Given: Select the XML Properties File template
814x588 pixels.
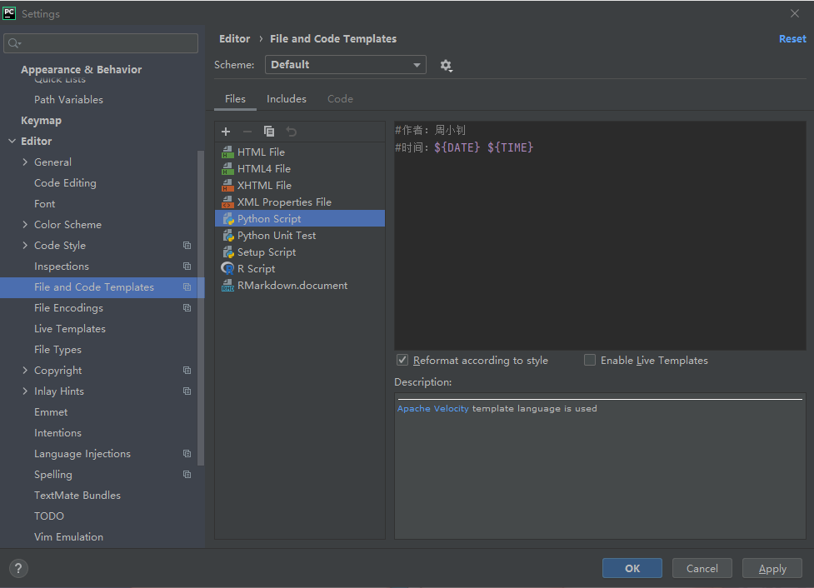Looking at the screenshot, I should click(x=283, y=202).
